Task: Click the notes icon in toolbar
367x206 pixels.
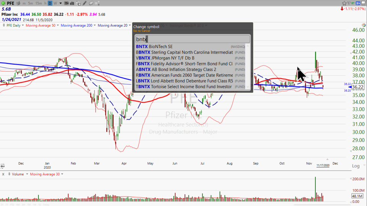Action: tap(91, 3)
